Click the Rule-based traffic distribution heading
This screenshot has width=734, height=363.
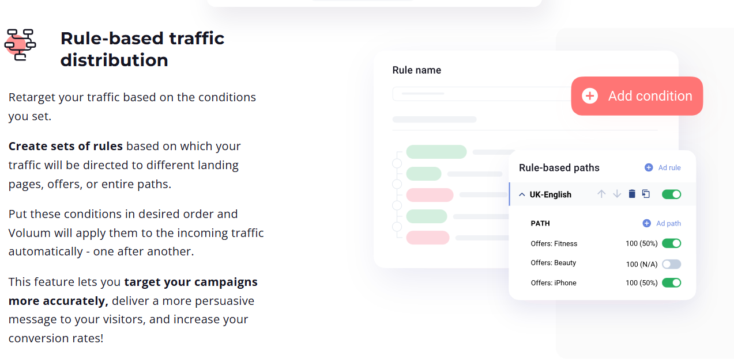[142, 49]
